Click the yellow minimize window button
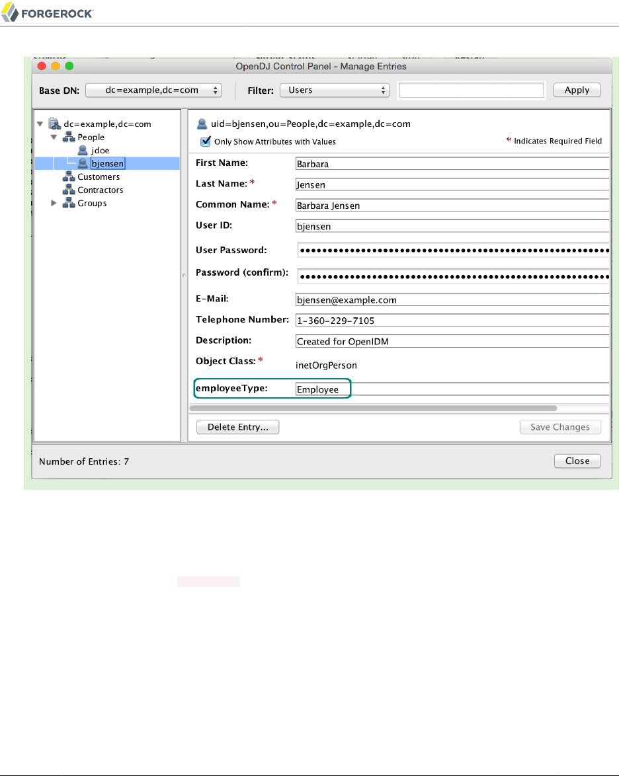This screenshot has height=776, width=619. [x=56, y=66]
